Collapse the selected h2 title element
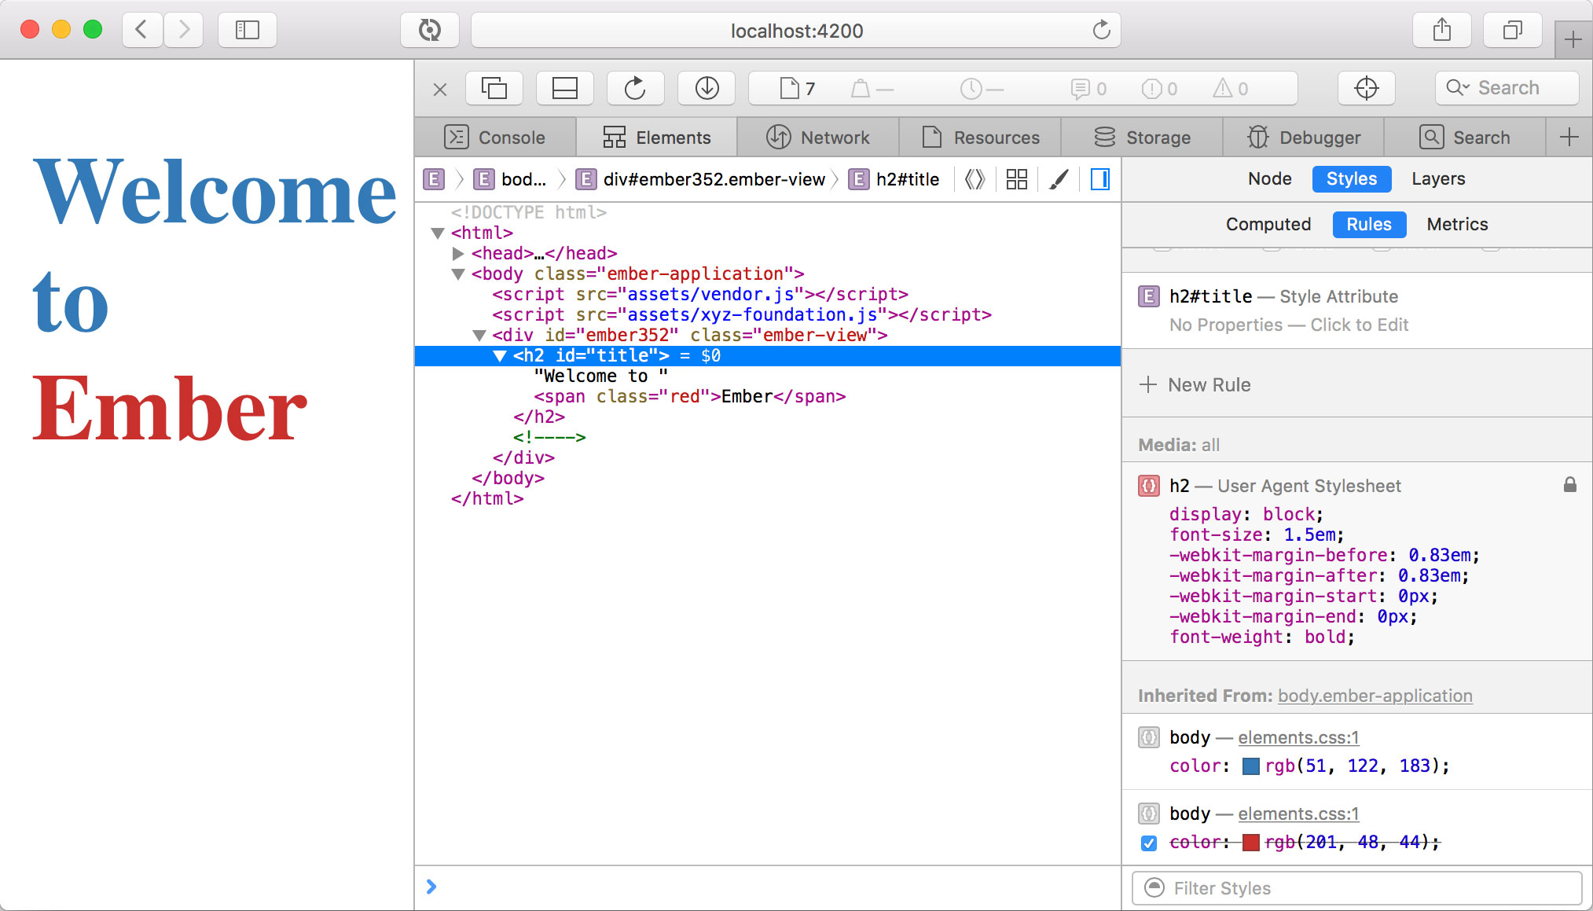 500,355
